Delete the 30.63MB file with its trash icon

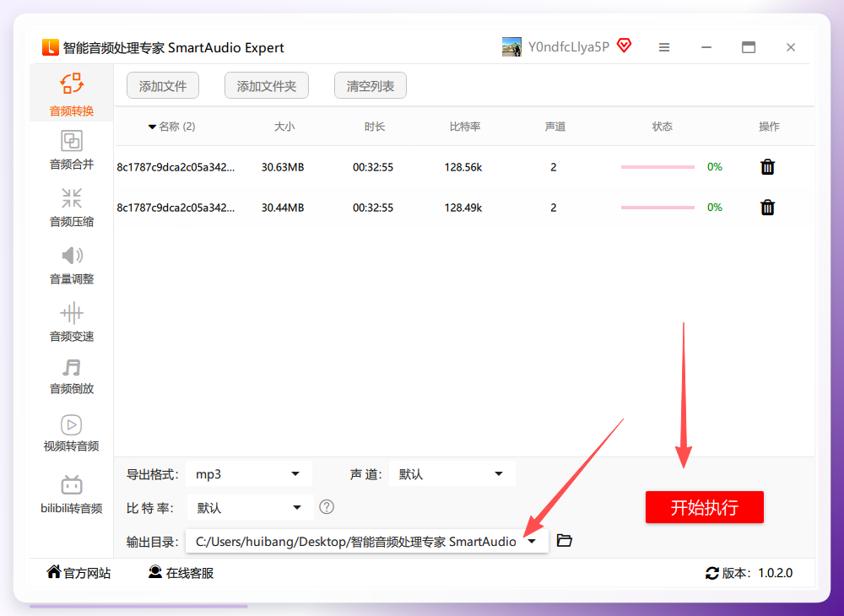(x=767, y=167)
